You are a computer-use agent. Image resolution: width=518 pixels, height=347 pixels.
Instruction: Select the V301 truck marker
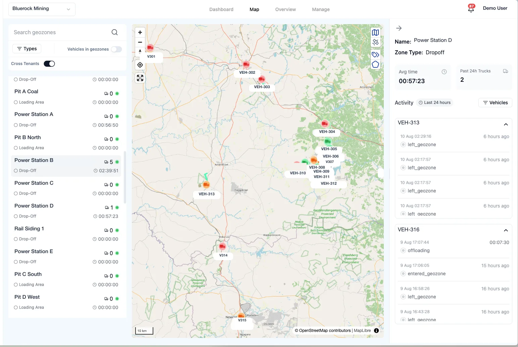pyautogui.click(x=150, y=48)
